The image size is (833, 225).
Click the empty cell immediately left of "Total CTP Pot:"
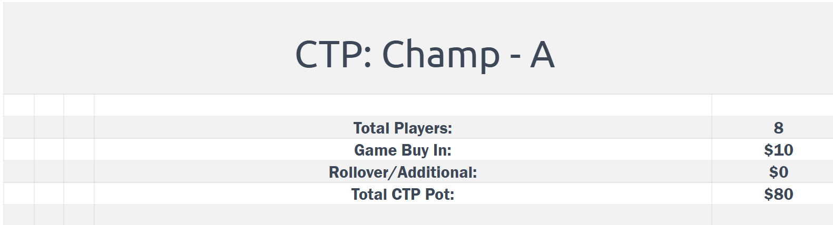pyautogui.click(x=79, y=195)
